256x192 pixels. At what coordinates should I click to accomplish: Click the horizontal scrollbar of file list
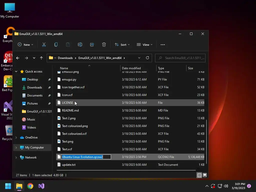pyautogui.click(x=126, y=170)
